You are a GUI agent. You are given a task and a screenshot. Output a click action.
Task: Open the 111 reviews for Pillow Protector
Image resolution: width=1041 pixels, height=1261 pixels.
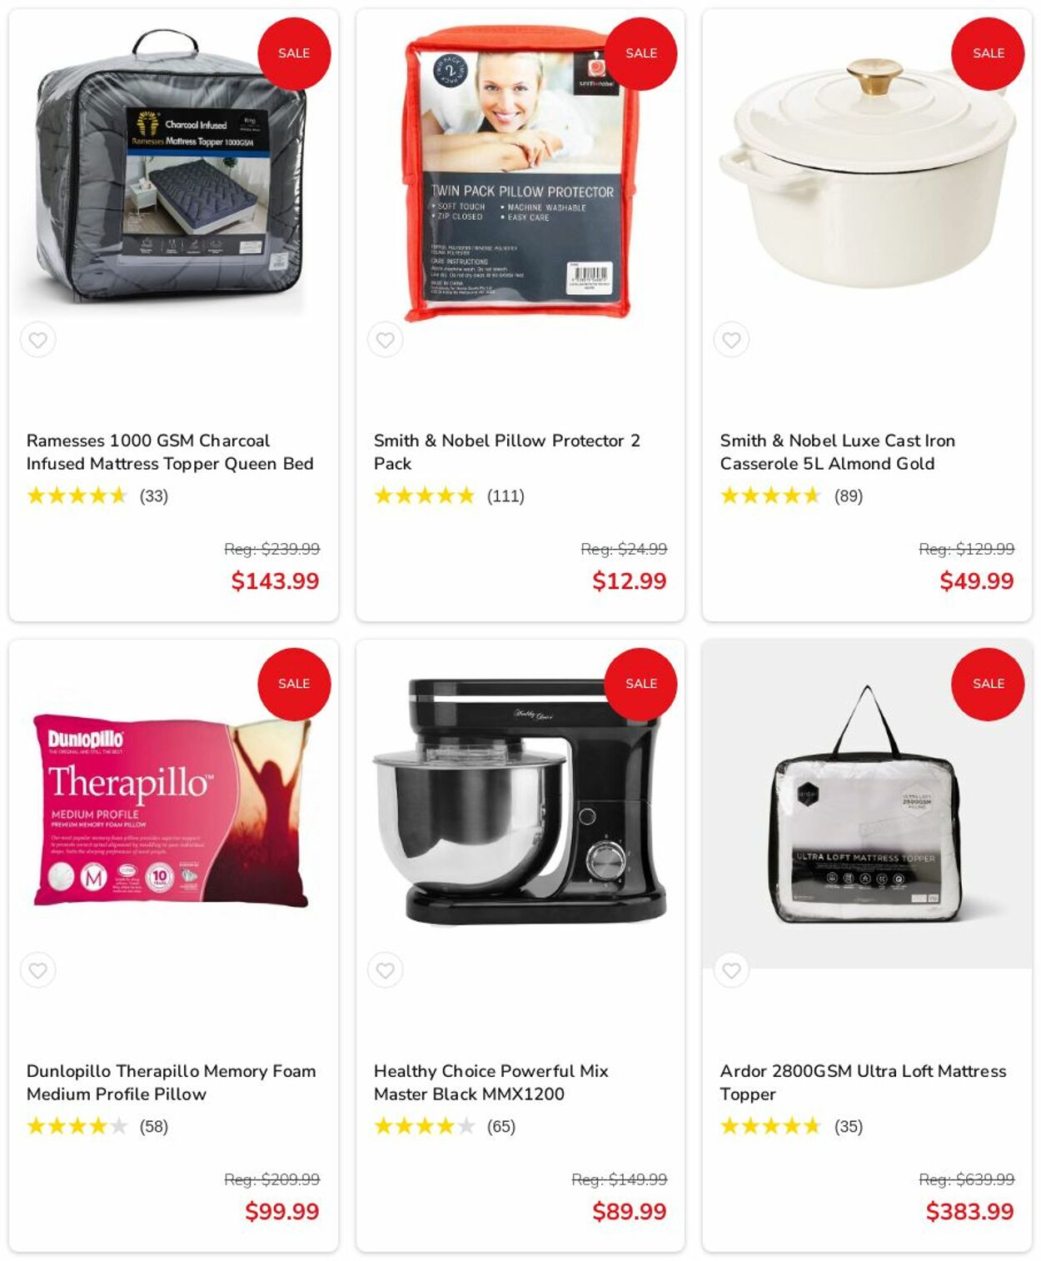(x=506, y=496)
